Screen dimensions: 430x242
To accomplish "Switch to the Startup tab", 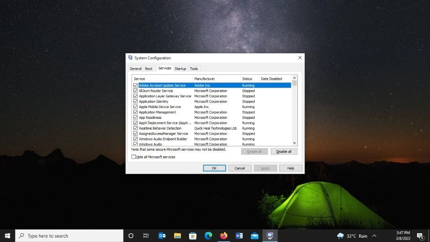I will point(180,69).
